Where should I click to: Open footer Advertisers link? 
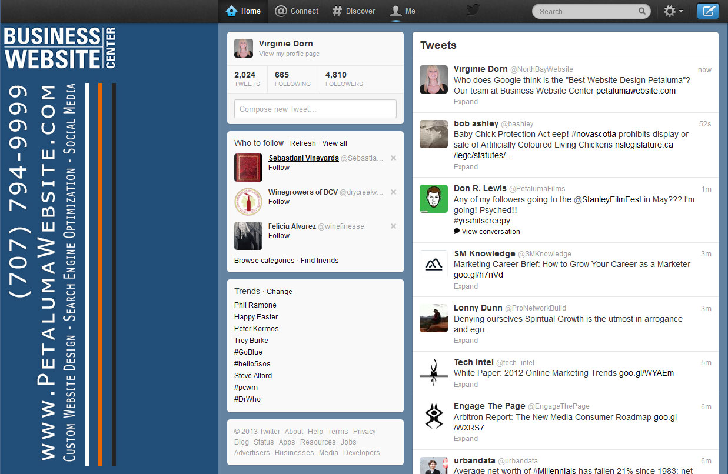[x=252, y=453]
